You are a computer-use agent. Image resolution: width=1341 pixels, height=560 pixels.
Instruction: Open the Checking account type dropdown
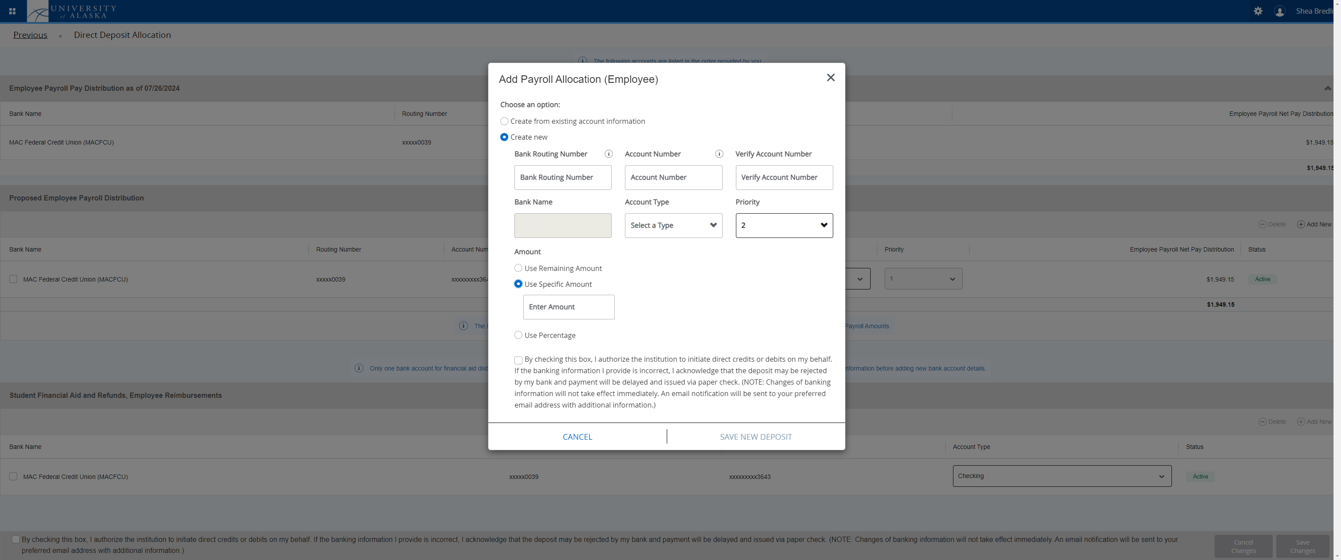pyautogui.click(x=1062, y=476)
